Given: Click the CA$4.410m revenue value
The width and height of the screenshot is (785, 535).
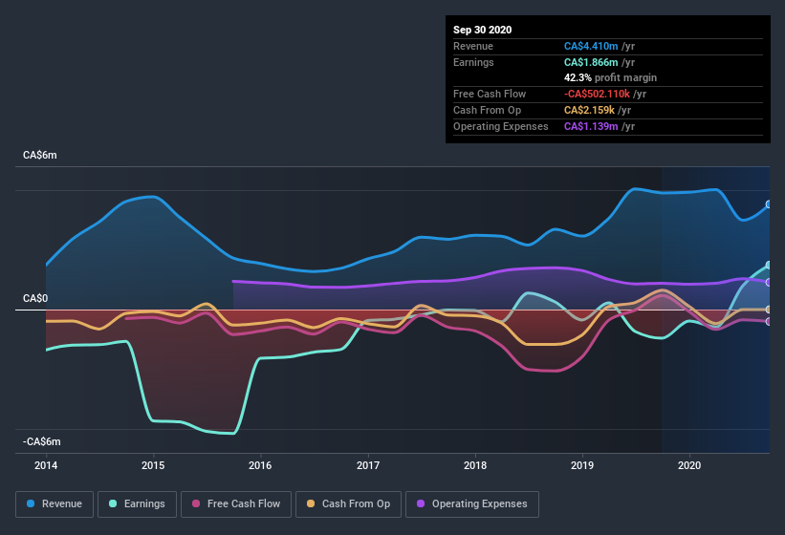Looking at the screenshot, I should click(591, 46).
